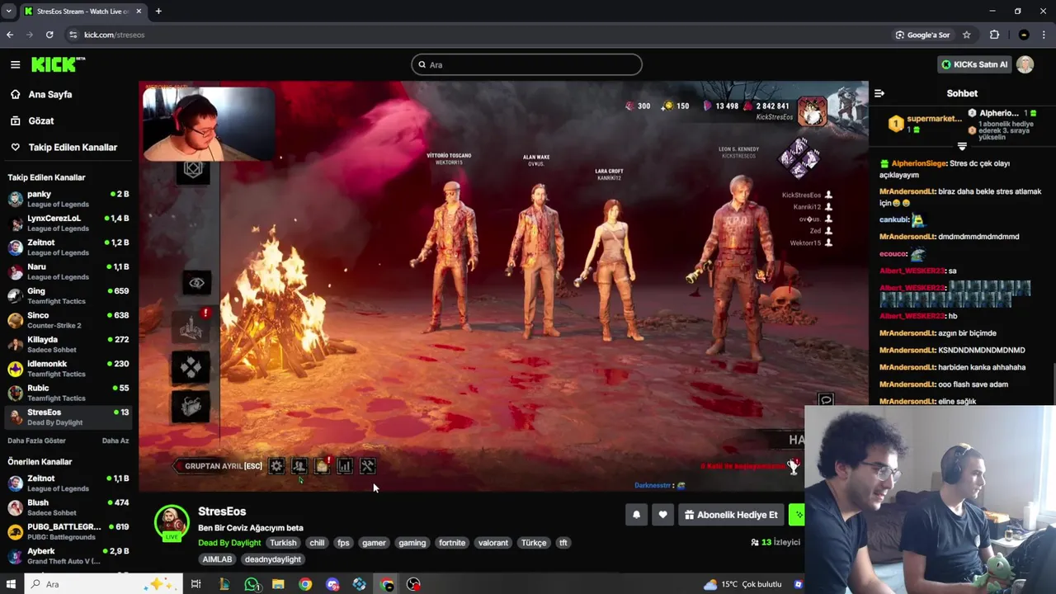Screen dimensions: 1056x594
Task: Collapse list with Daha Az
Action: click(x=115, y=441)
